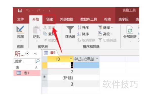This screenshot has height=101, width=152.
Task: Switch to the 开始 ribbon tab
Action: pyautogui.click(x=36, y=19)
